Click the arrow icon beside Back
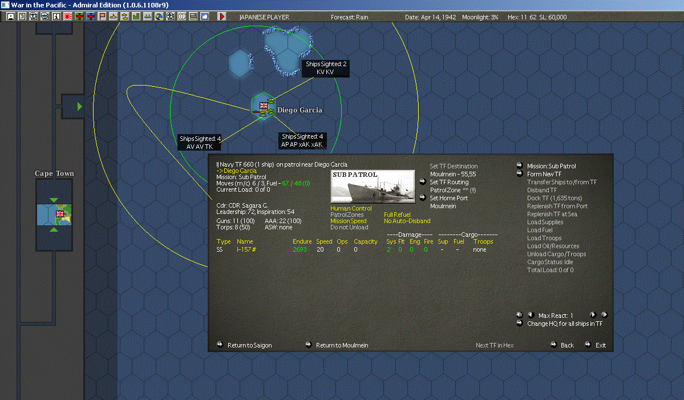 [x=553, y=345]
